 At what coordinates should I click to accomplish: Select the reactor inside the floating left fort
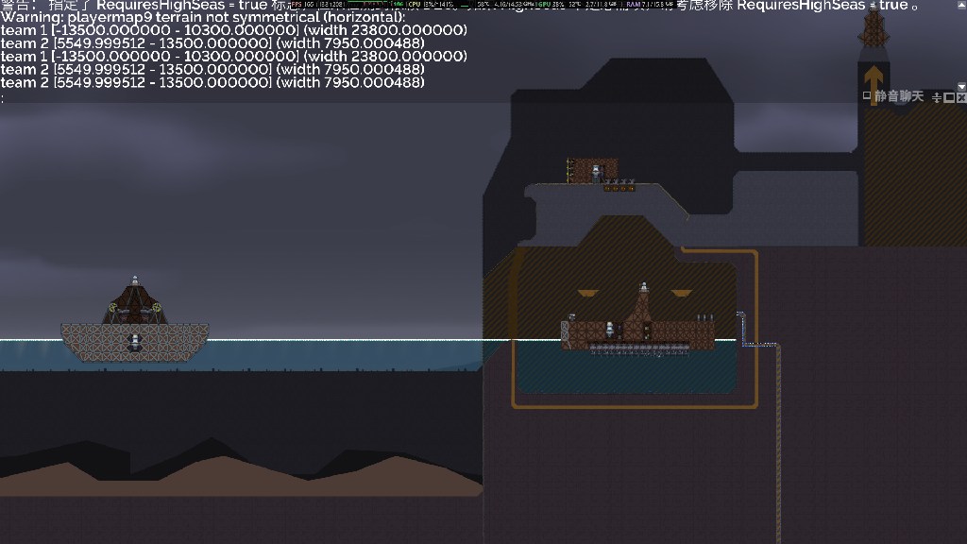pyautogui.click(x=135, y=344)
